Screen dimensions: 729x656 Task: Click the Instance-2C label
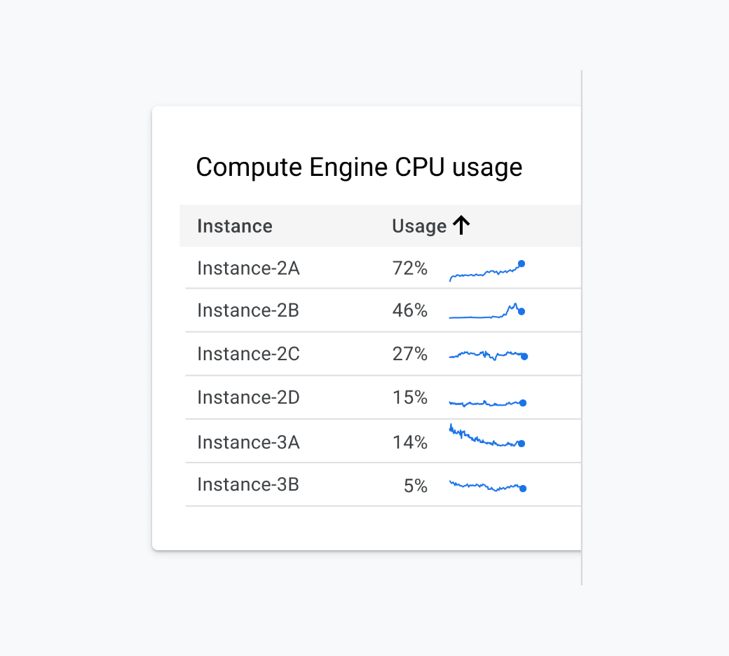(x=248, y=354)
